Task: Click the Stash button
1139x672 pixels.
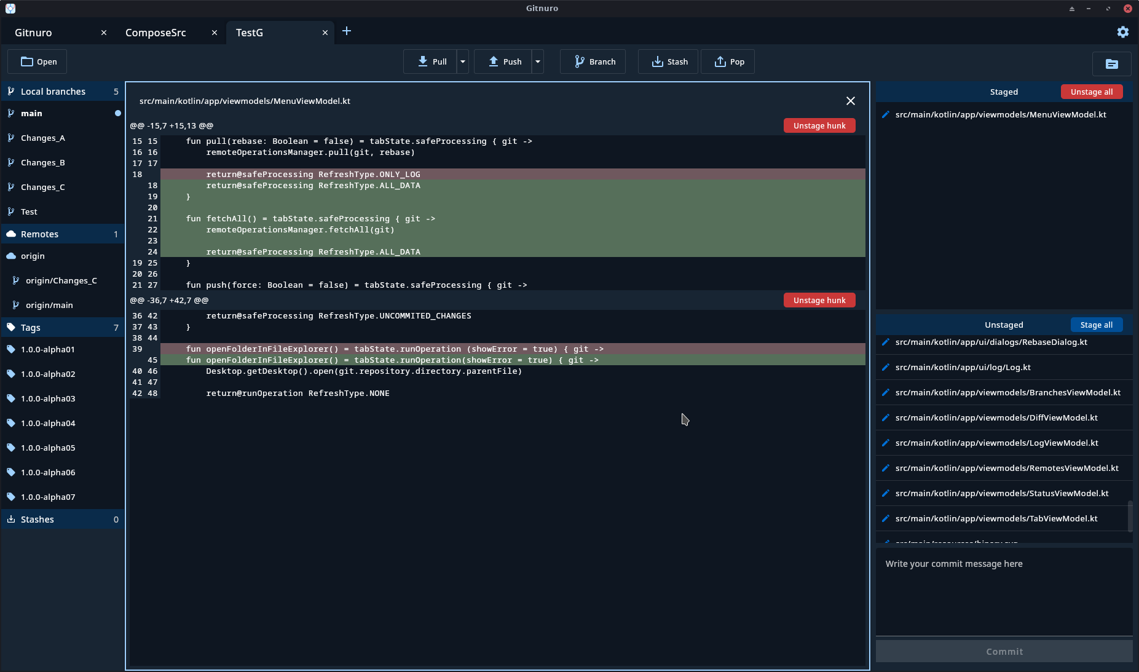Action: point(668,61)
